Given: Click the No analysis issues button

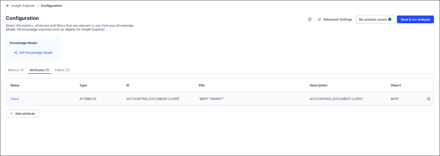Looking at the screenshot, I should pyautogui.click(x=375, y=19).
